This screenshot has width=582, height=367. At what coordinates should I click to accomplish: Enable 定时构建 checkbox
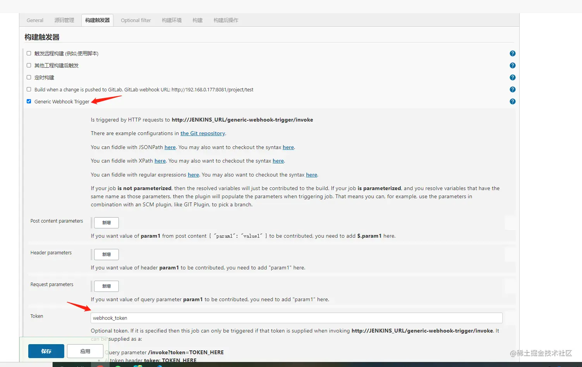pyautogui.click(x=29, y=77)
